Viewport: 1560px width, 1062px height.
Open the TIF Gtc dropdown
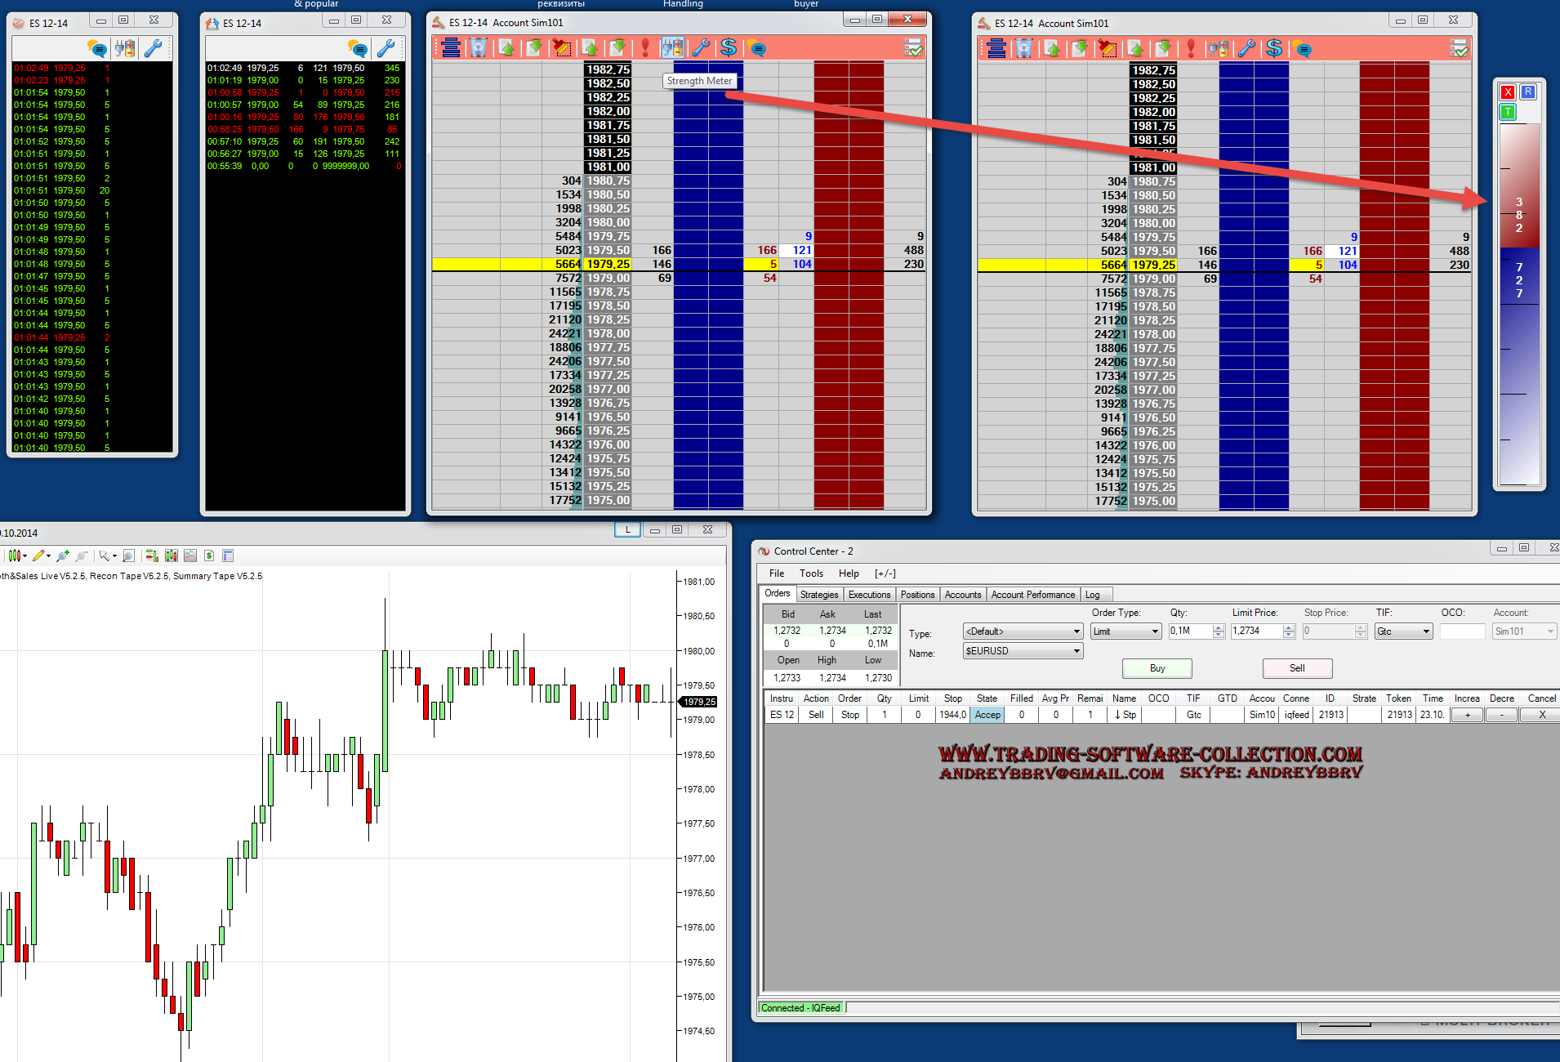1426,631
